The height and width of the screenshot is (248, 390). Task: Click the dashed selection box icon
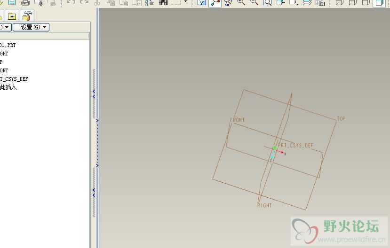click(176, 2)
